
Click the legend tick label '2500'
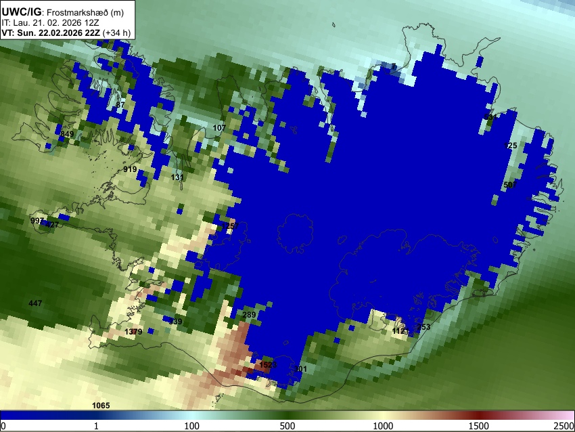point(564,426)
